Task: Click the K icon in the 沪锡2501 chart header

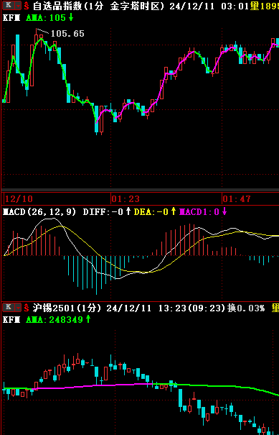Action: coord(8,307)
